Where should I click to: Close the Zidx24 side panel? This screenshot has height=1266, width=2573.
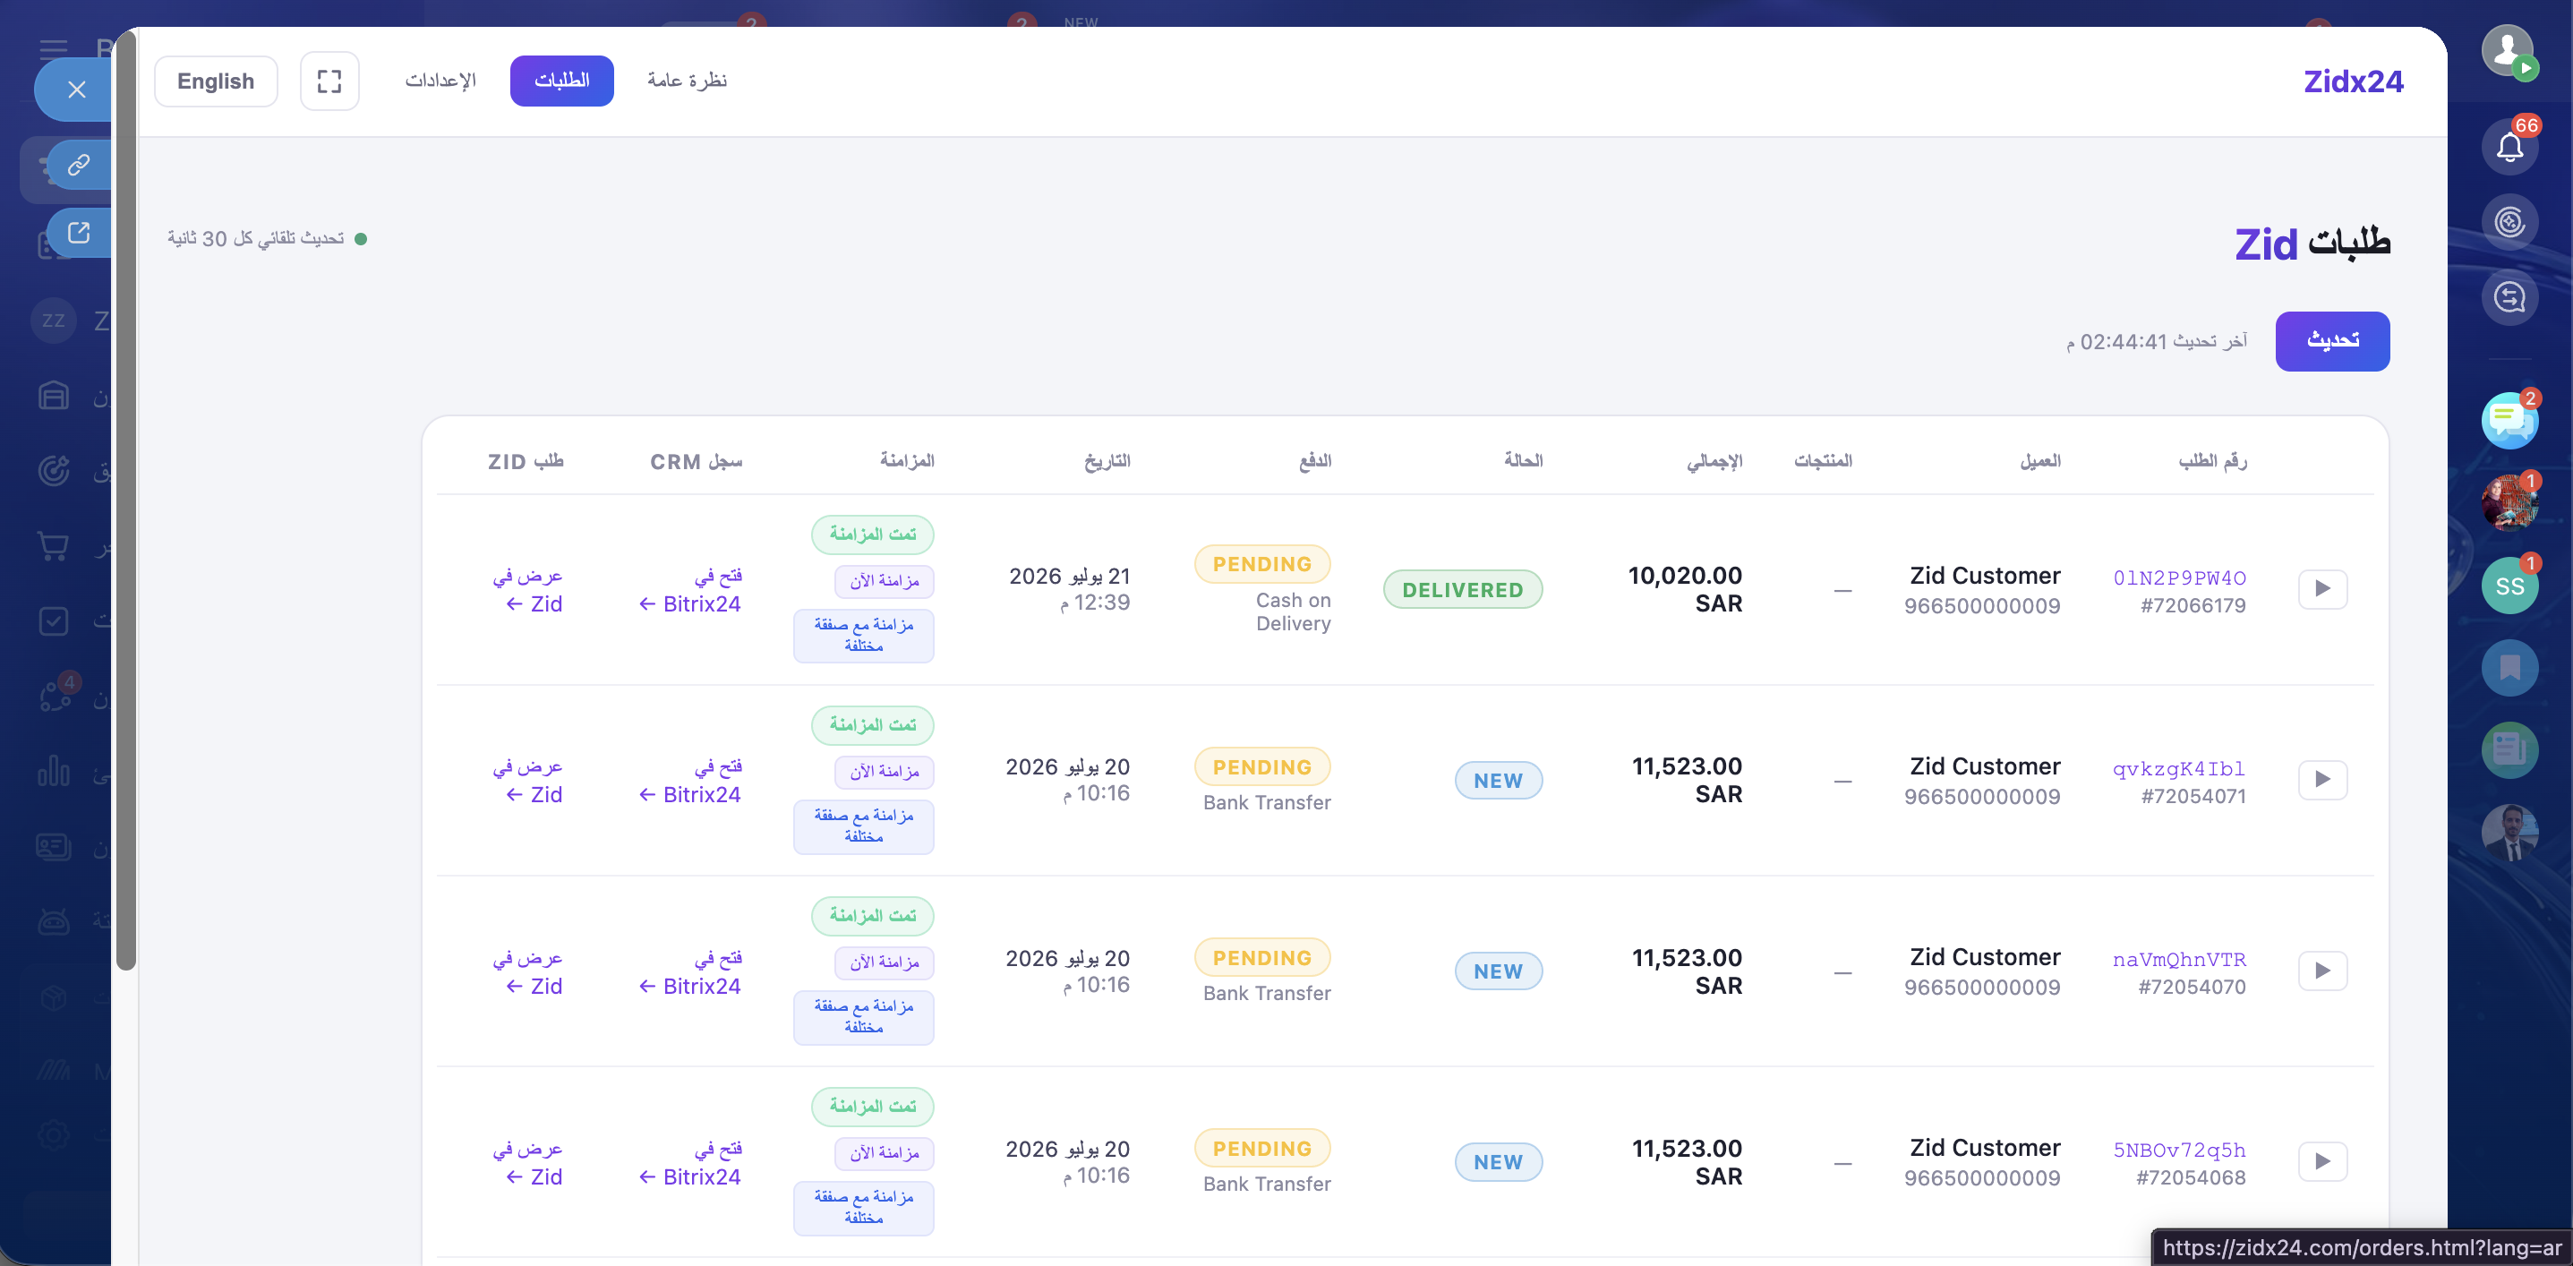pyautogui.click(x=76, y=90)
